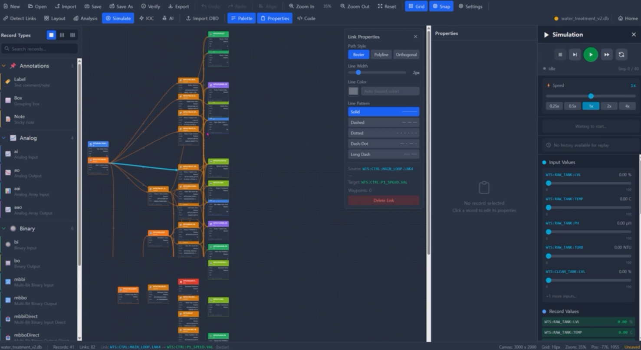Toggle the Properties panel
Screen dimensions: 641x350
[x=275, y=18]
